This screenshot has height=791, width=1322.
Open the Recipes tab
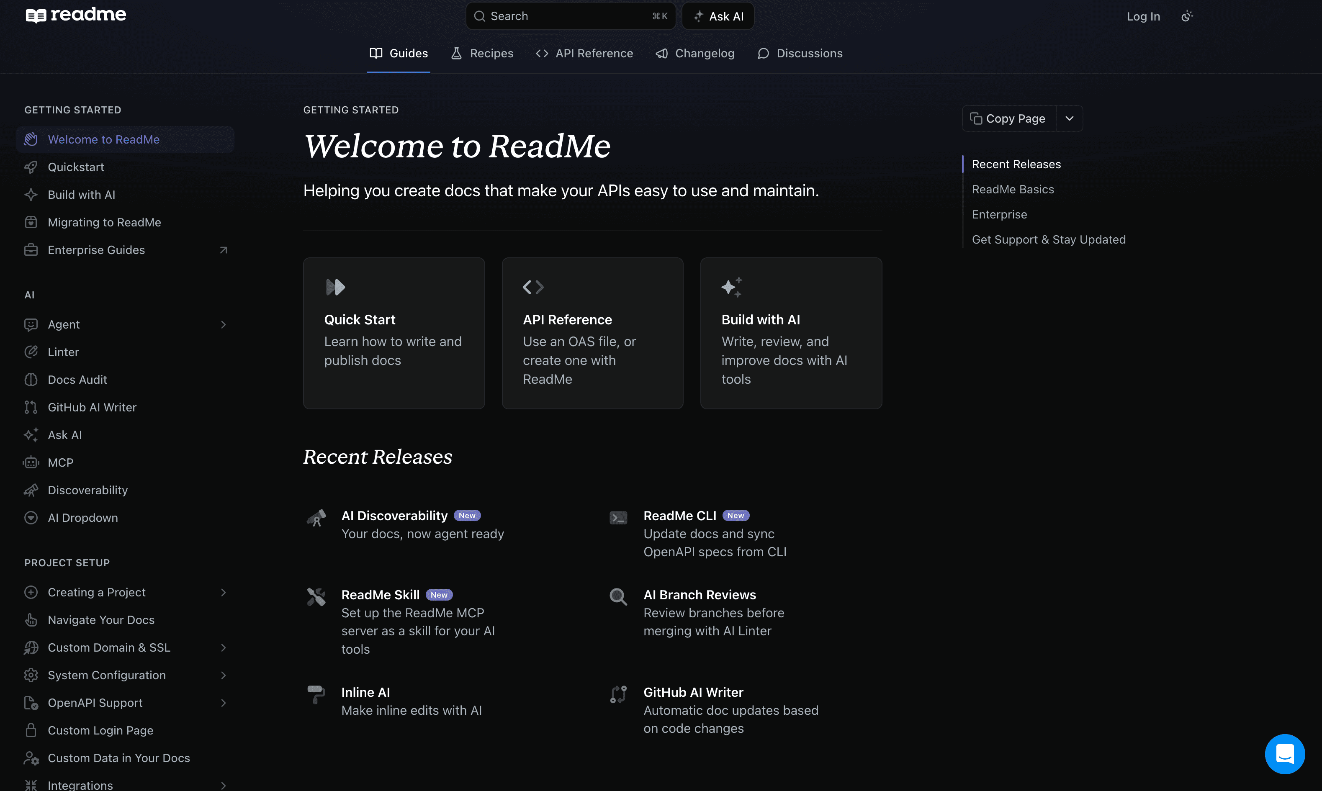[482, 53]
